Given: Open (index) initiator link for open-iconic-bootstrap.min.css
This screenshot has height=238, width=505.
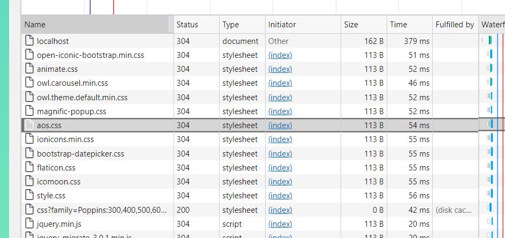Looking at the screenshot, I should tap(280, 55).
